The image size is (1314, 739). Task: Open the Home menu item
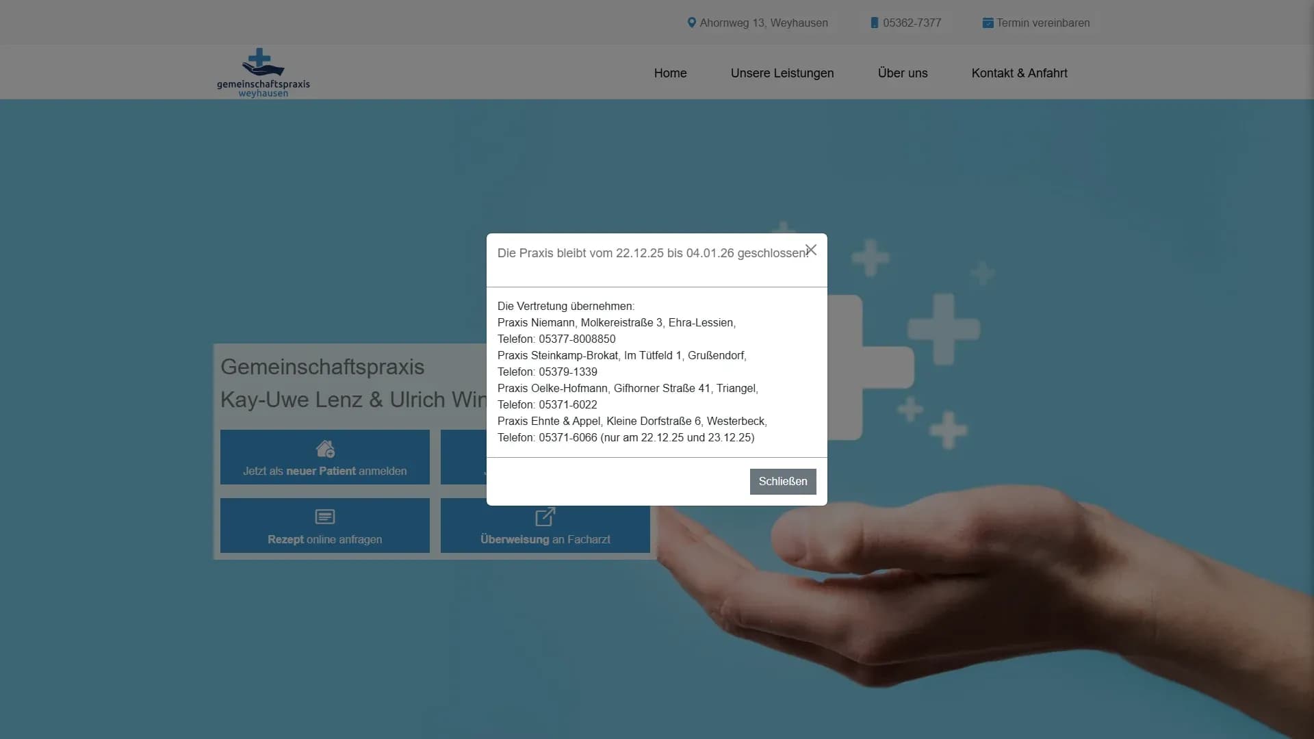click(670, 73)
